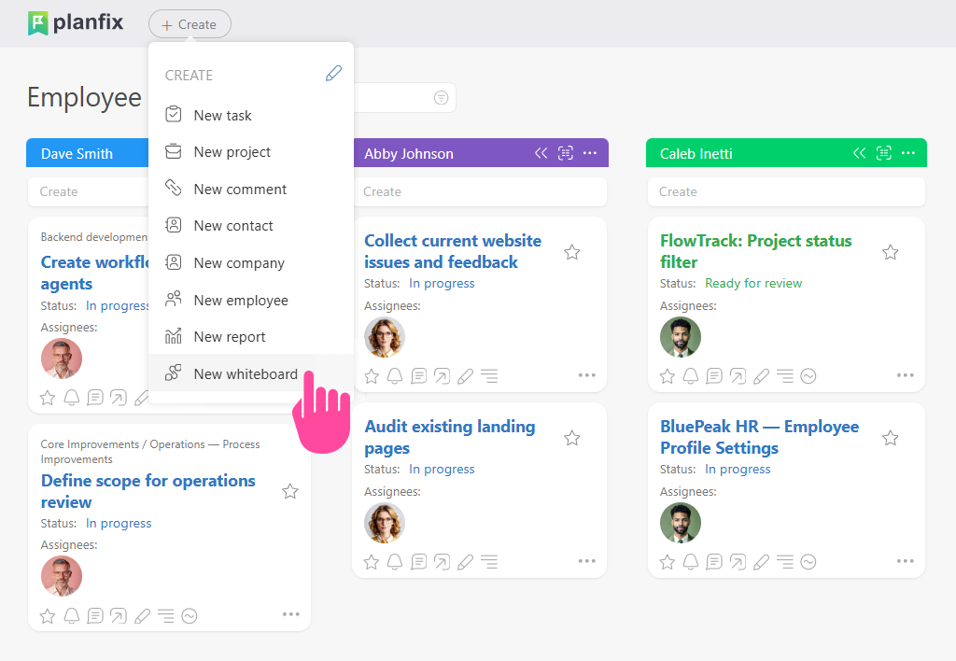Click bell icon on Audit landing pages card
This screenshot has width=956, height=661.
(395, 562)
